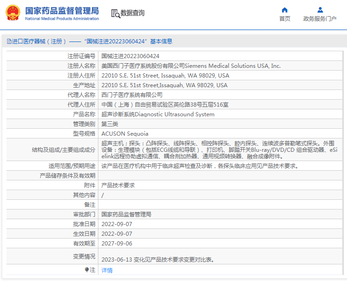Select the 其他内容 slash value
347x281 pixels.
coord(103,195)
